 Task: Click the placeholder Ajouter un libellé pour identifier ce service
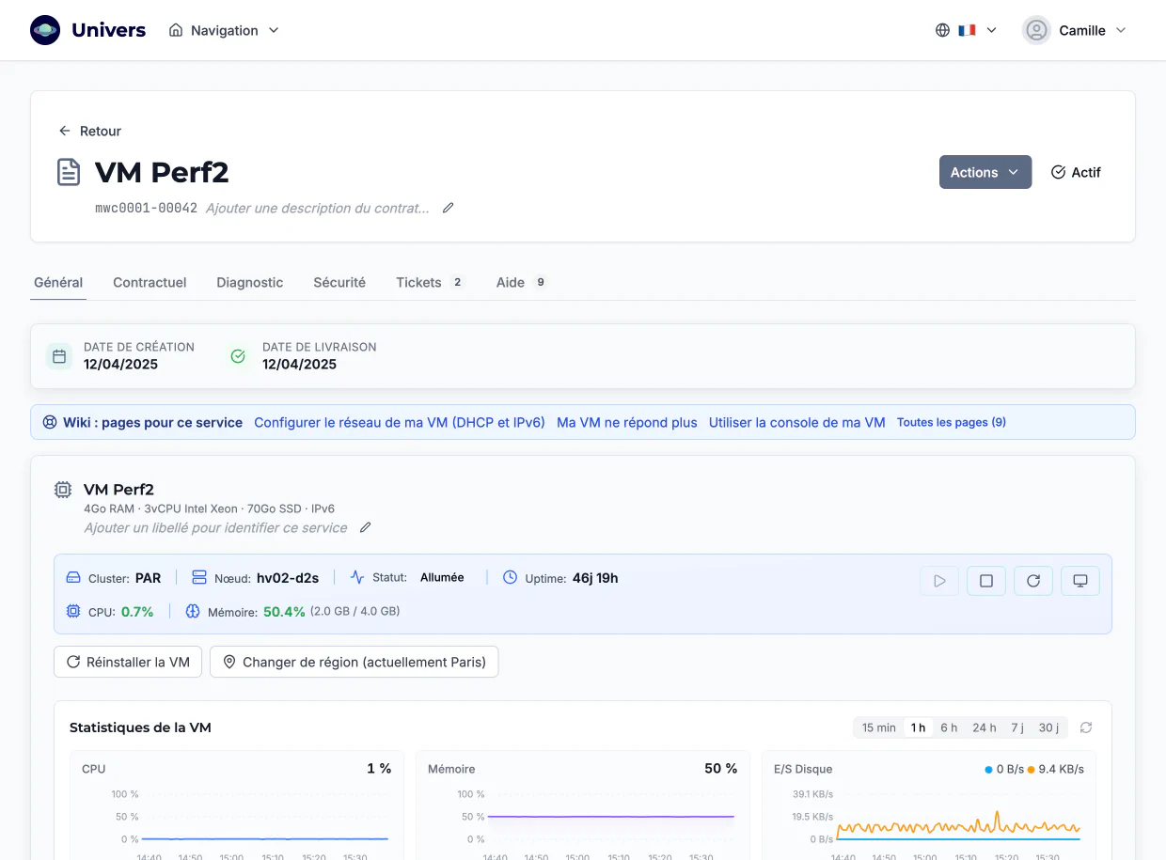pos(216,527)
